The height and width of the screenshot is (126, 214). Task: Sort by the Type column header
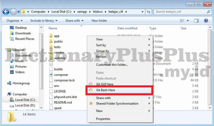[153, 28]
